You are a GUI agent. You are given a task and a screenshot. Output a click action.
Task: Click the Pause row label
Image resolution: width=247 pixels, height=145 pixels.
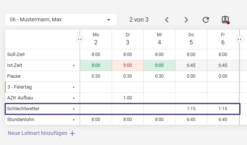coord(14,76)
